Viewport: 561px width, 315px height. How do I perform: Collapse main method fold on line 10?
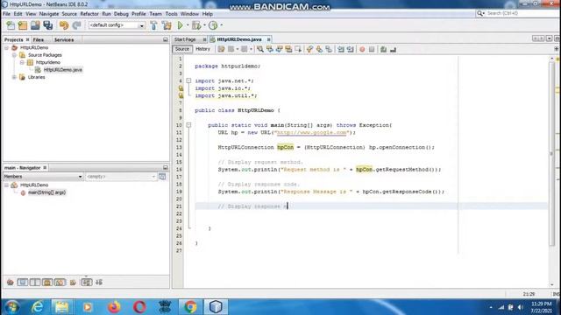188,125
